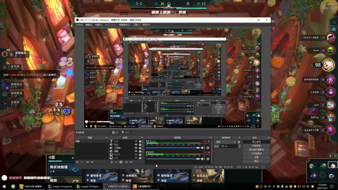Switch to first League of Legends taskbar item
The height and width of the screenshot is (190, 338).
60,186
